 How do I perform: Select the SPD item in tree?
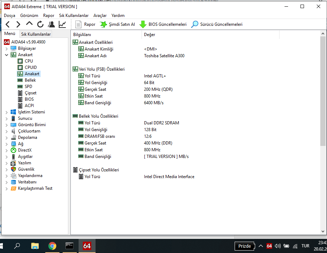click(28, 87)
